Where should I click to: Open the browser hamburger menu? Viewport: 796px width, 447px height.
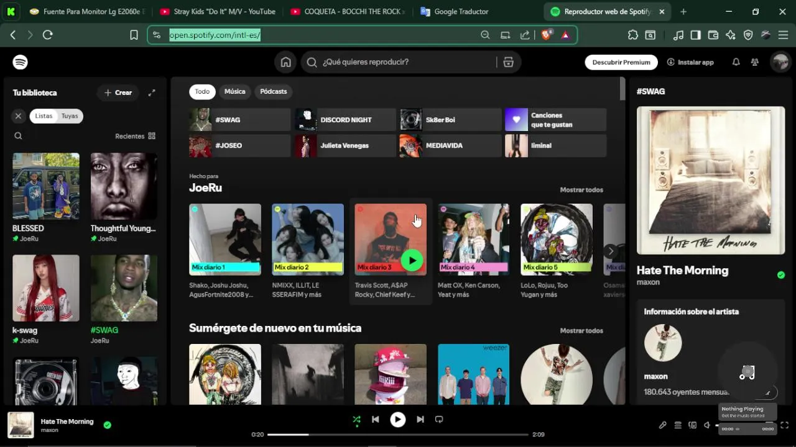click(x=783, y=35)
